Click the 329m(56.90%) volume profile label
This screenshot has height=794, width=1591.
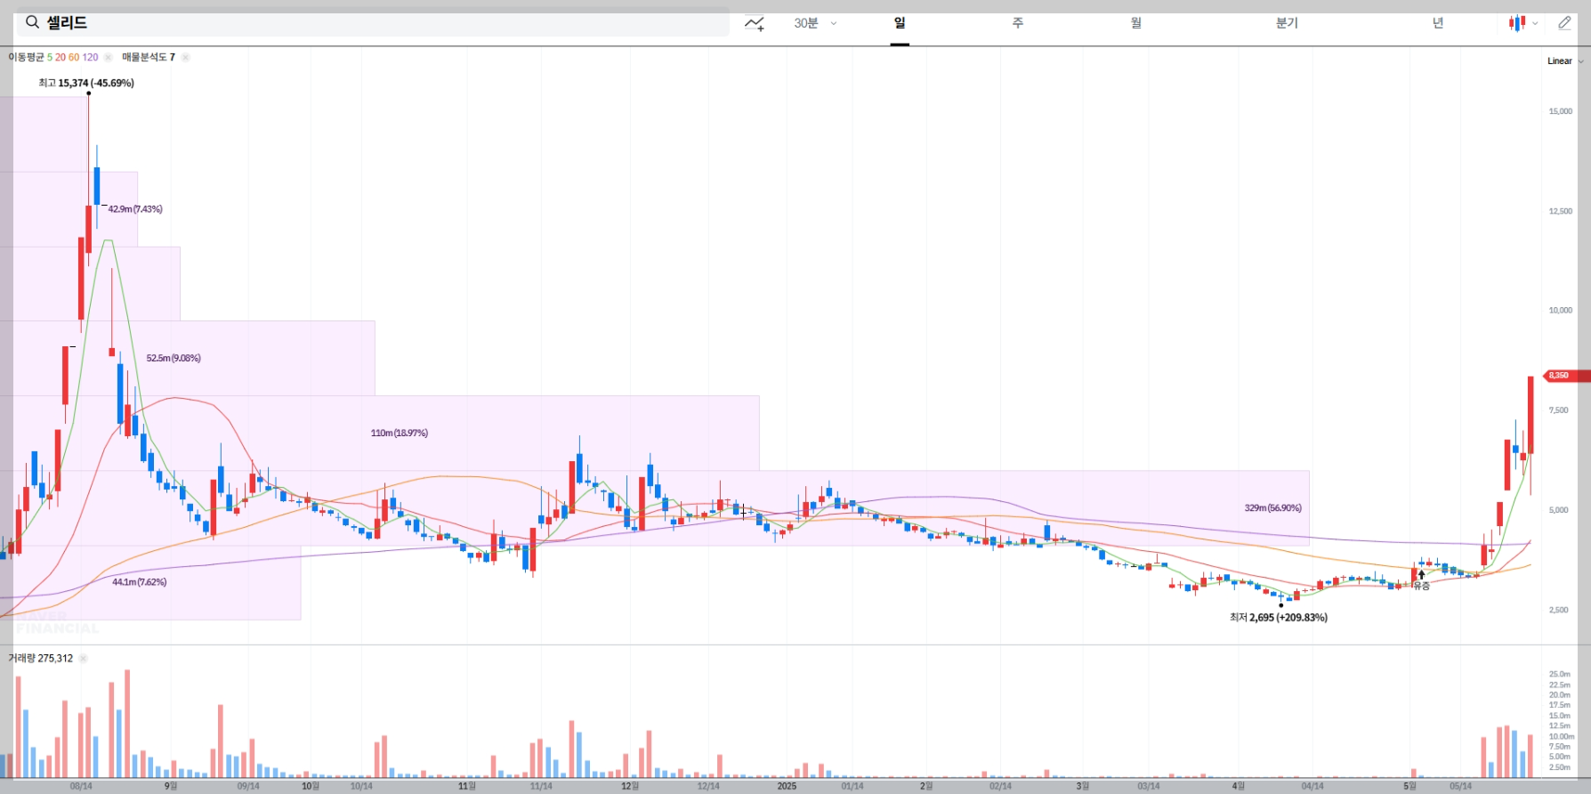[x=1273, y=507]
